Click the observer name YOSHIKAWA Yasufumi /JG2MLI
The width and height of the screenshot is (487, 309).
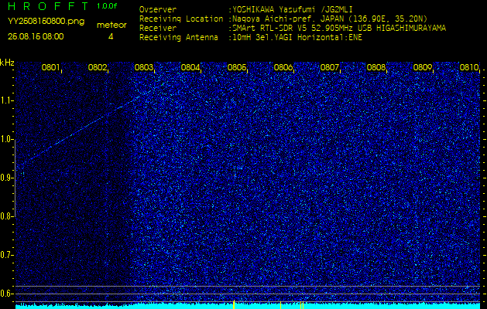click(293, 10)
